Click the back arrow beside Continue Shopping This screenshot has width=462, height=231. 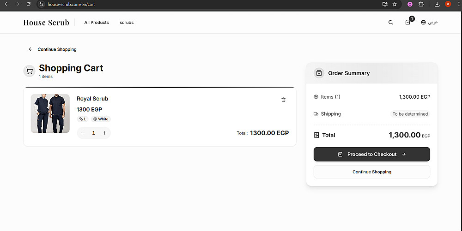pyautogui.click(x=30, y=49)
